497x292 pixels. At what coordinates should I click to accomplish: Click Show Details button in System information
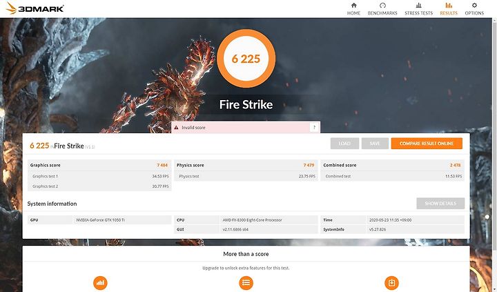(x=440, y=203)
